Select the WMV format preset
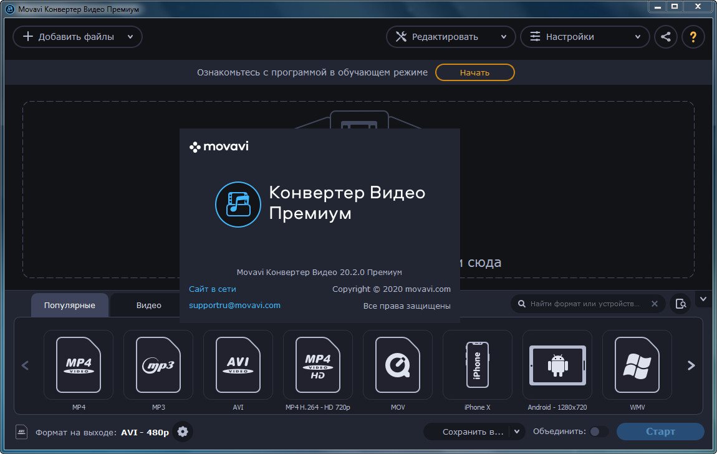Viewport: 717px width, 454px height. click(x=637, y=365)
